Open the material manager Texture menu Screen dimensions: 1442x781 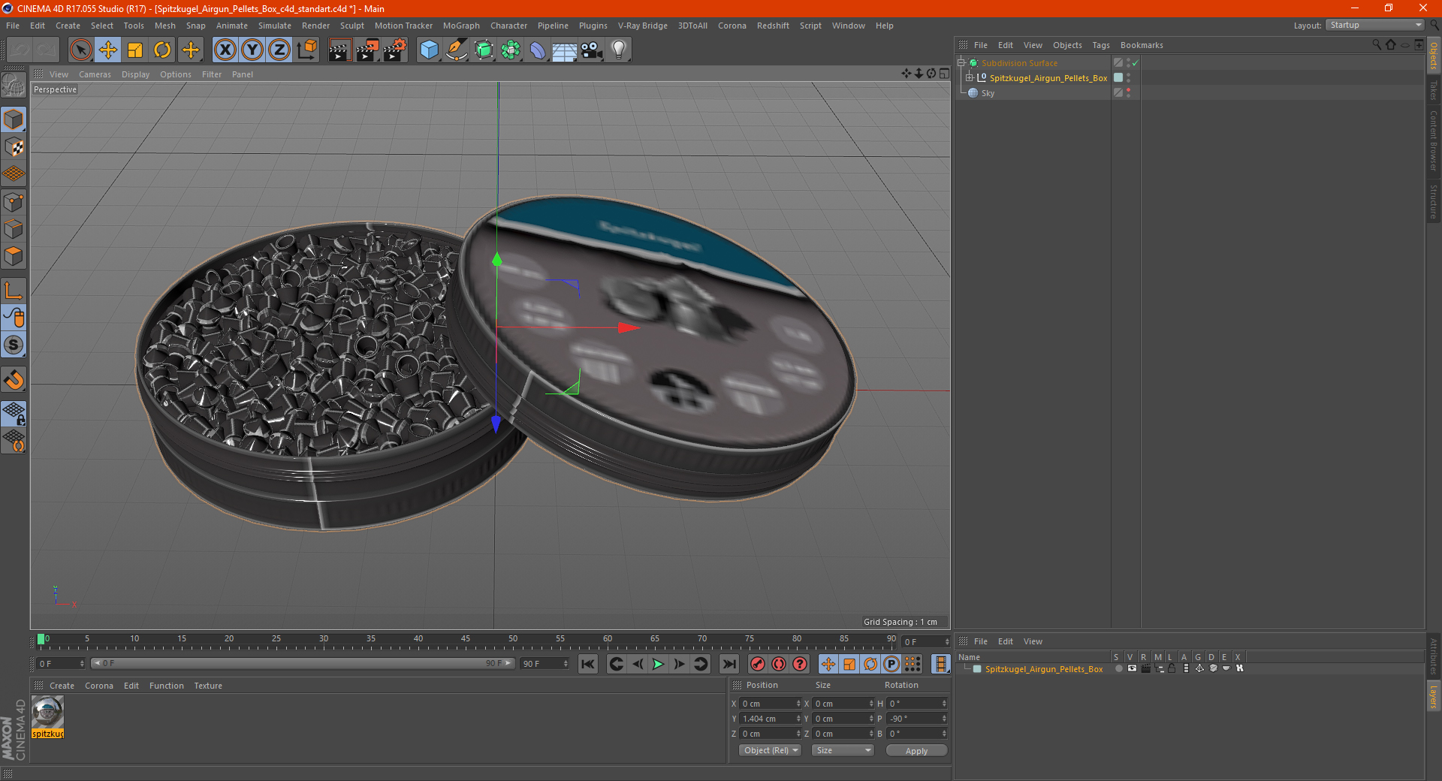coord(208,686)
